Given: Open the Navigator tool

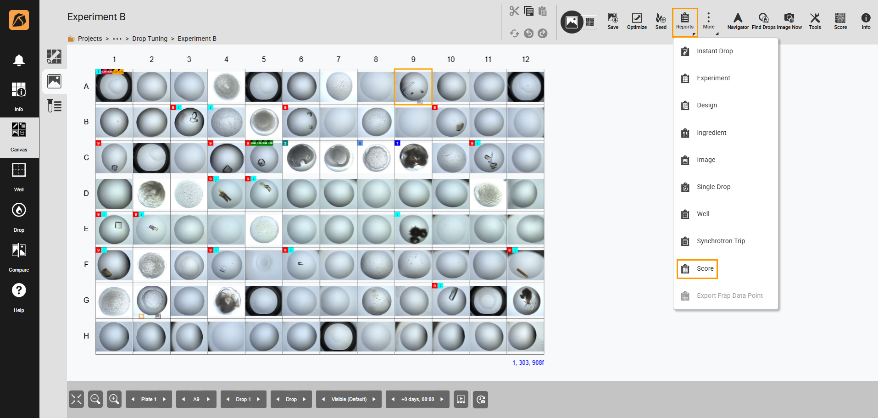Looking at the screenshot, I should 738,21.
